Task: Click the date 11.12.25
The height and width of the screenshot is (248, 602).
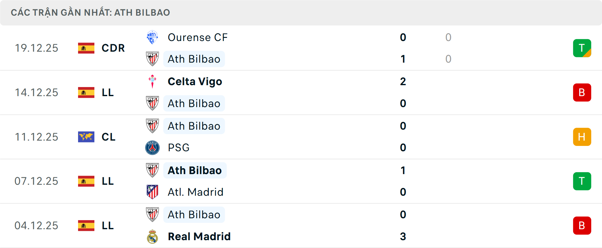Action: tap(36, 137)
